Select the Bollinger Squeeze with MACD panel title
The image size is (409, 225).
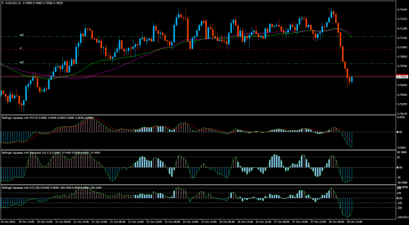20,118
